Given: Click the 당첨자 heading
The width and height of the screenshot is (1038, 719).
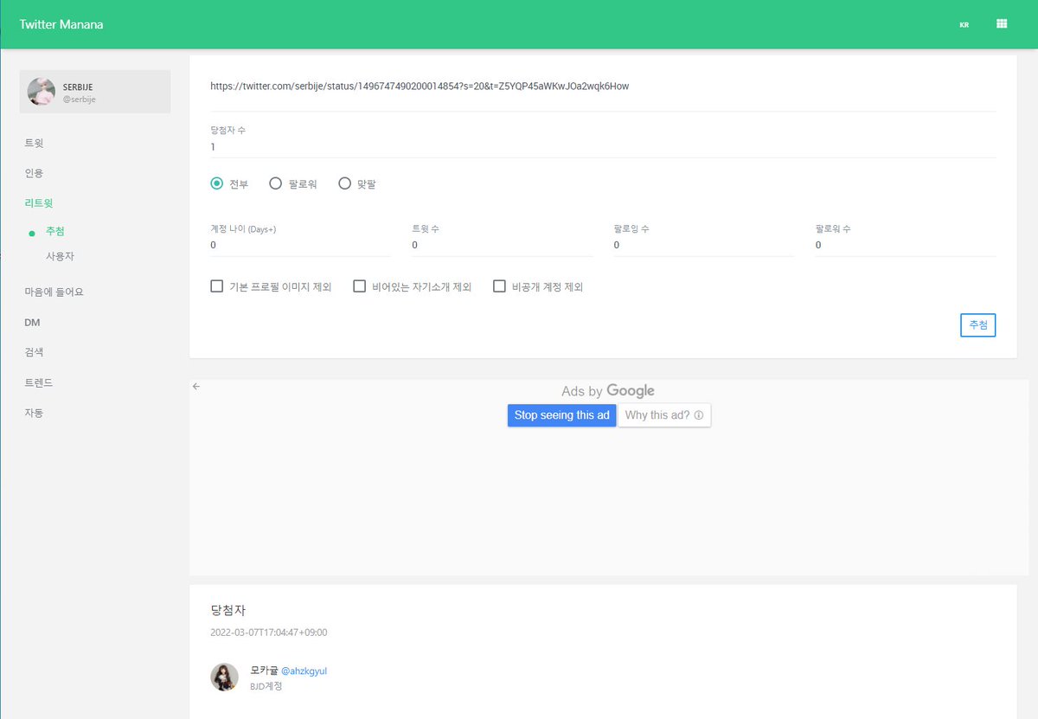Looking at the screenshot, I should [x=228, y=611].
